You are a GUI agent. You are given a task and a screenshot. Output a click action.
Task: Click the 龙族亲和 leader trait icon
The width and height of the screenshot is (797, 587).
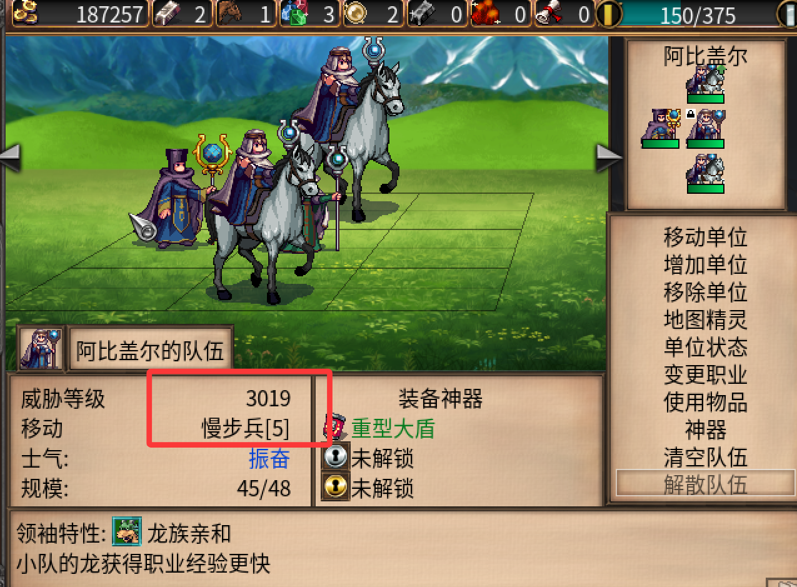point(127,533)
